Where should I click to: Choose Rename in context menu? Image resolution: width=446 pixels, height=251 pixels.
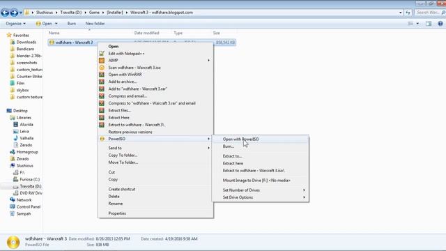tap(155, 204)
